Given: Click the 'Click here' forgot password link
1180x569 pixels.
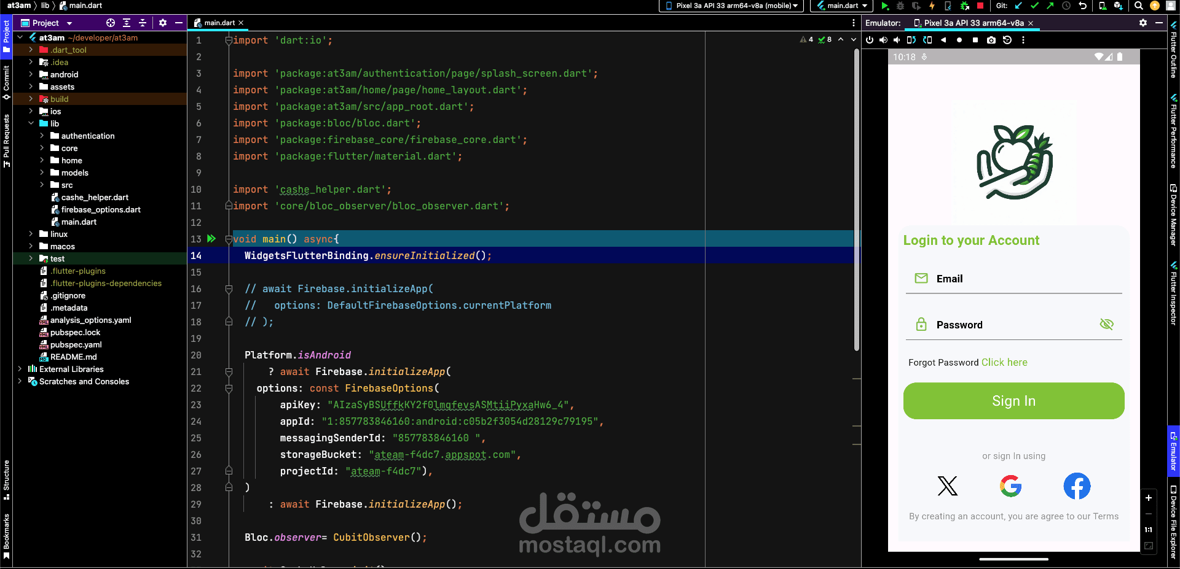Looking at the screenshot, I should coord(1004,362).
